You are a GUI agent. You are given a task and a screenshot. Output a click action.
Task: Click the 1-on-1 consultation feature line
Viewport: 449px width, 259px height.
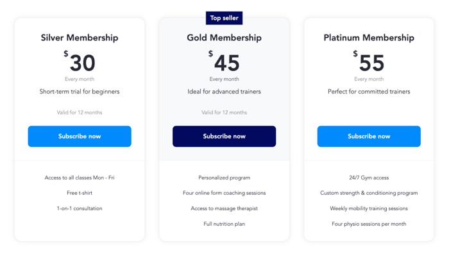(80, 208)
